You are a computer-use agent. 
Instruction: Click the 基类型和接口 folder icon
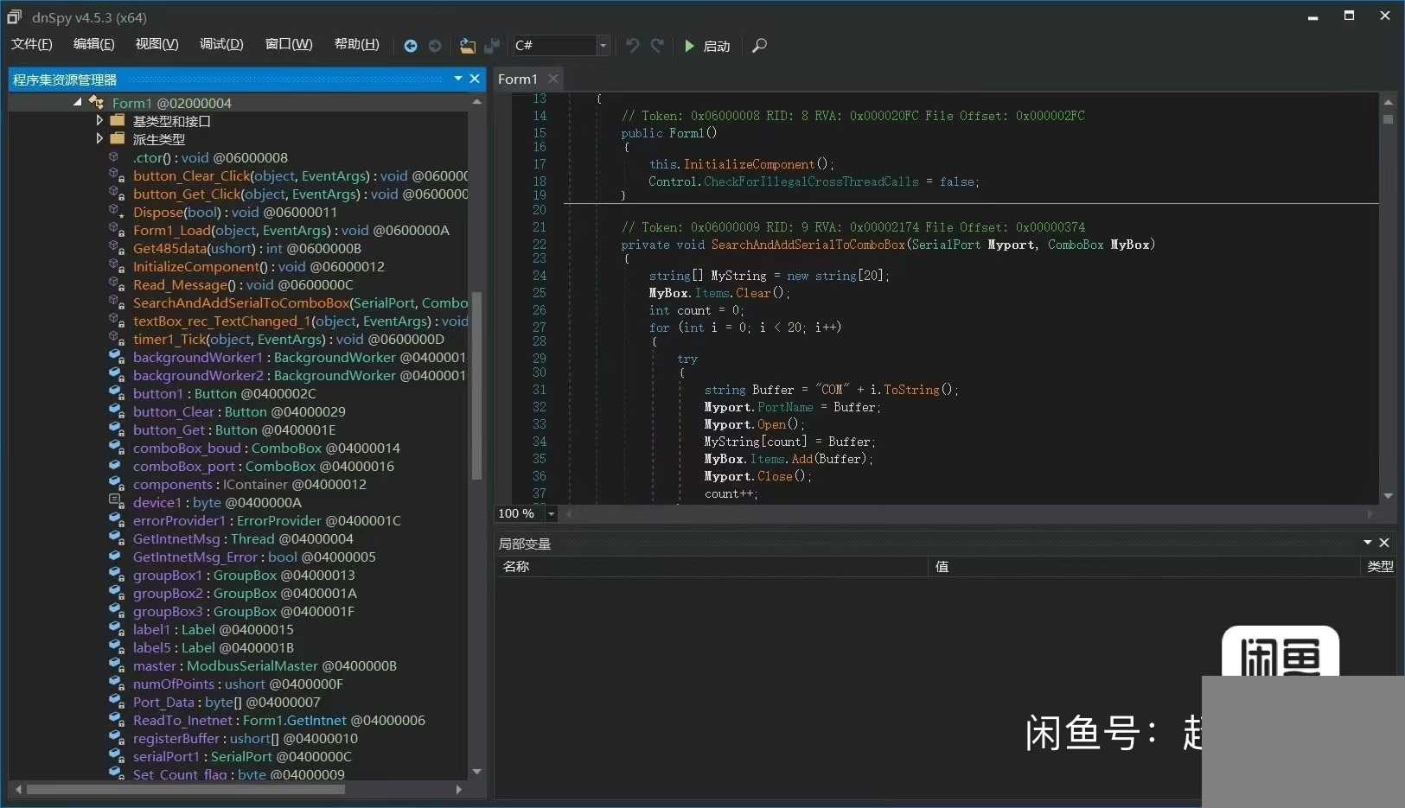coord(118,121)
